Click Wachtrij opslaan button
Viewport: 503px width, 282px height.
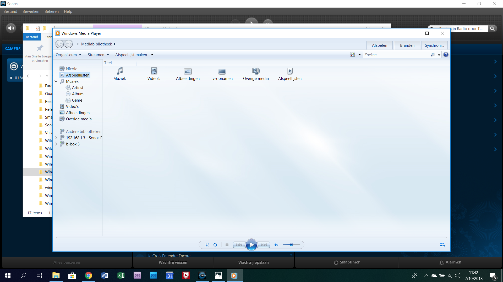(x=253, y=262)
